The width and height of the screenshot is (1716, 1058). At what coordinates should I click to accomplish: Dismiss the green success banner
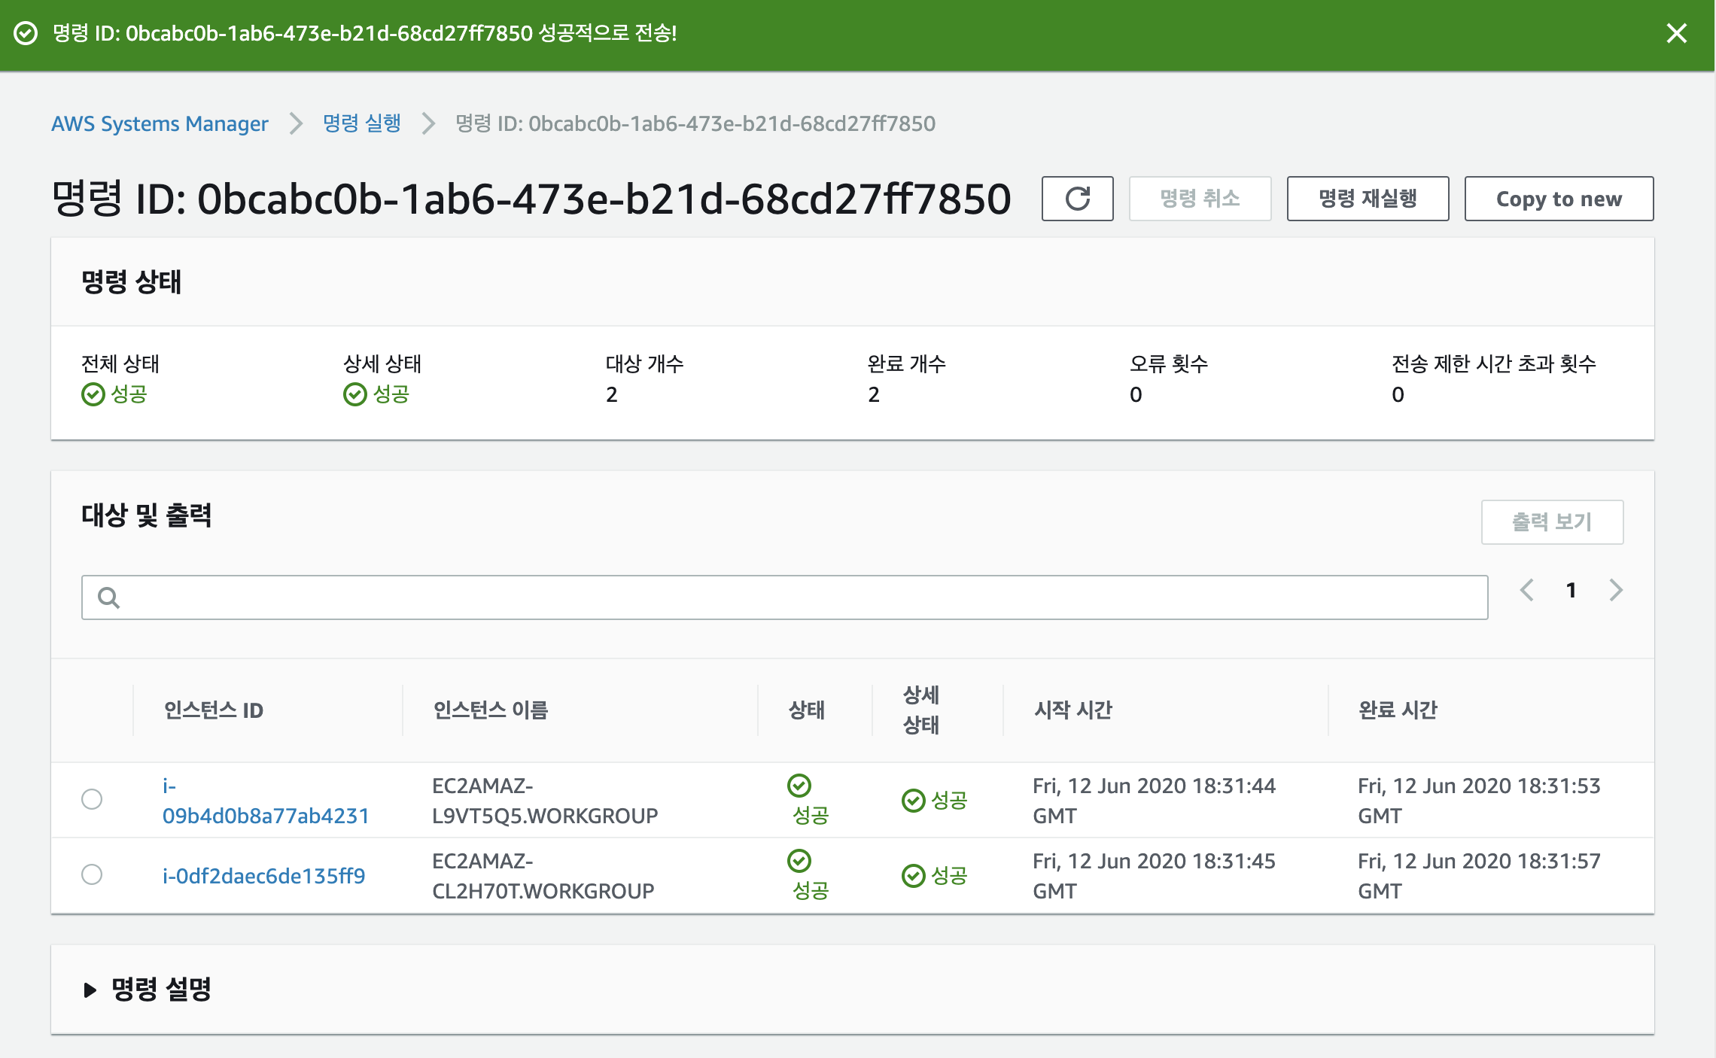coord(1676,33)
